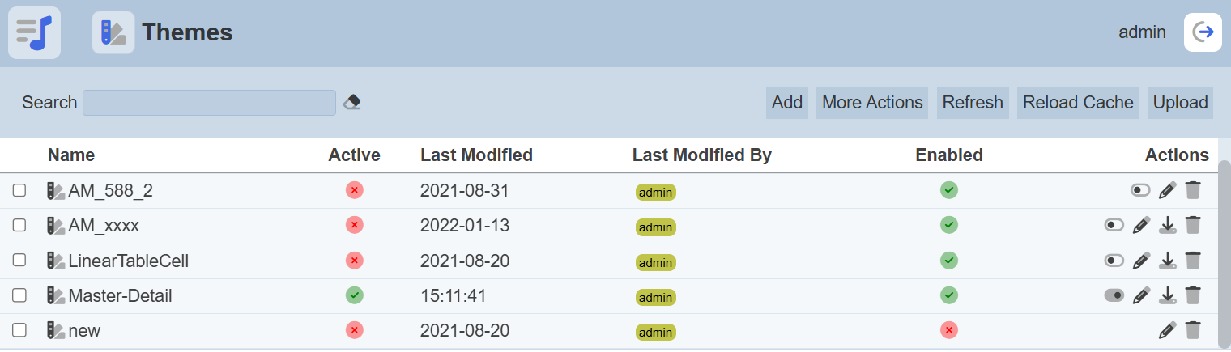
Task: Edit the theme named new
Action: pos(1167,330)
